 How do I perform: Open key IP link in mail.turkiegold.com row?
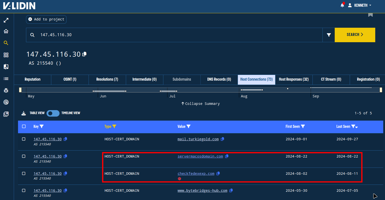47,139
